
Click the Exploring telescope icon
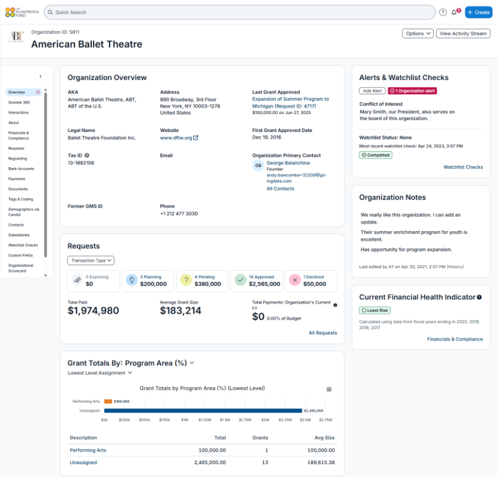tap(77, 280)
